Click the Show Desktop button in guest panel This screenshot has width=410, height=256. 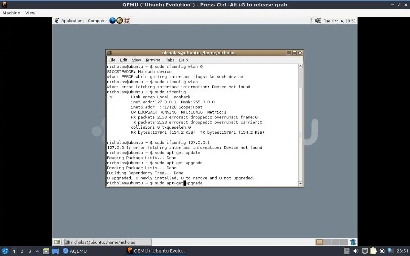[x=57, y=242]
